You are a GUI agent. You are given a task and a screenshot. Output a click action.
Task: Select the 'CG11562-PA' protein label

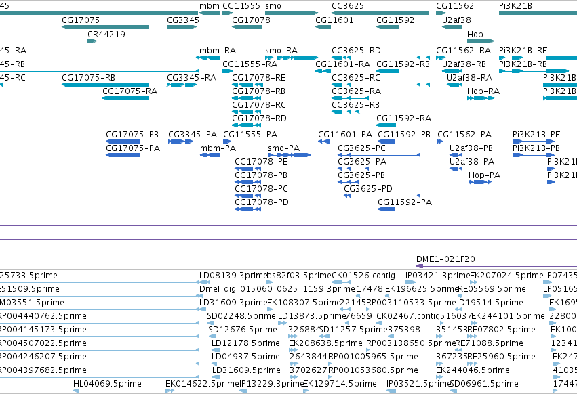click(464, 135)
